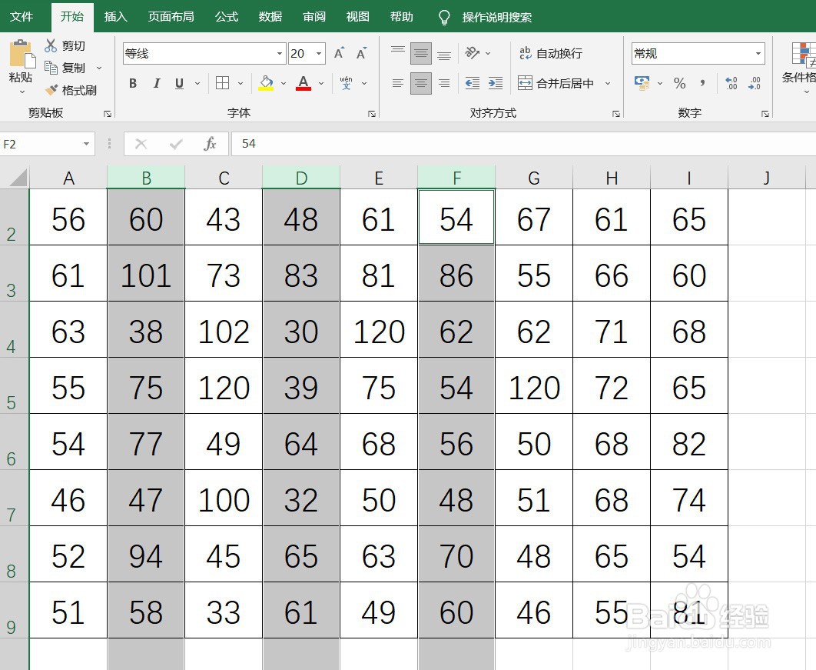Click the Cut scissors icon
Viewport: 816px width, 670px height.
51,46
